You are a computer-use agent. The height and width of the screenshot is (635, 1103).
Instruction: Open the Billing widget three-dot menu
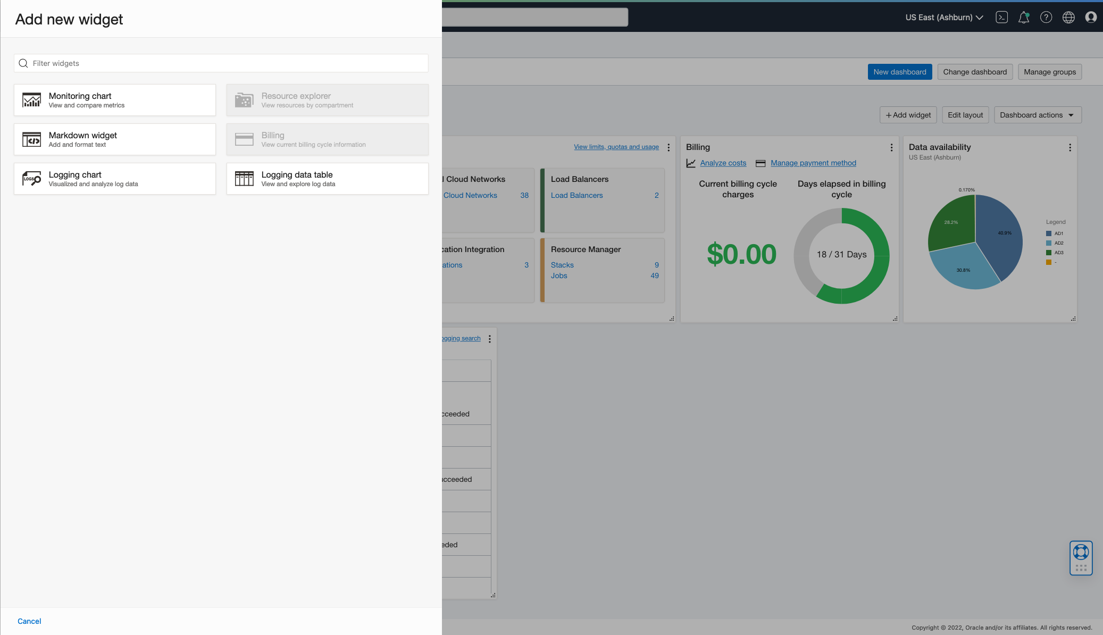(892, 147)
